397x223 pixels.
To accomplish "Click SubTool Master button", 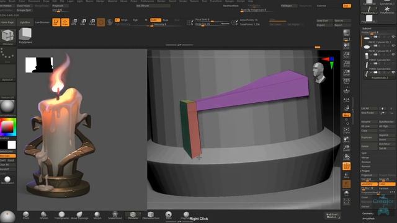I will [332, 216].
